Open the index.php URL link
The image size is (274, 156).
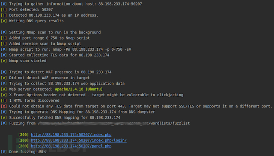point(71,135)
